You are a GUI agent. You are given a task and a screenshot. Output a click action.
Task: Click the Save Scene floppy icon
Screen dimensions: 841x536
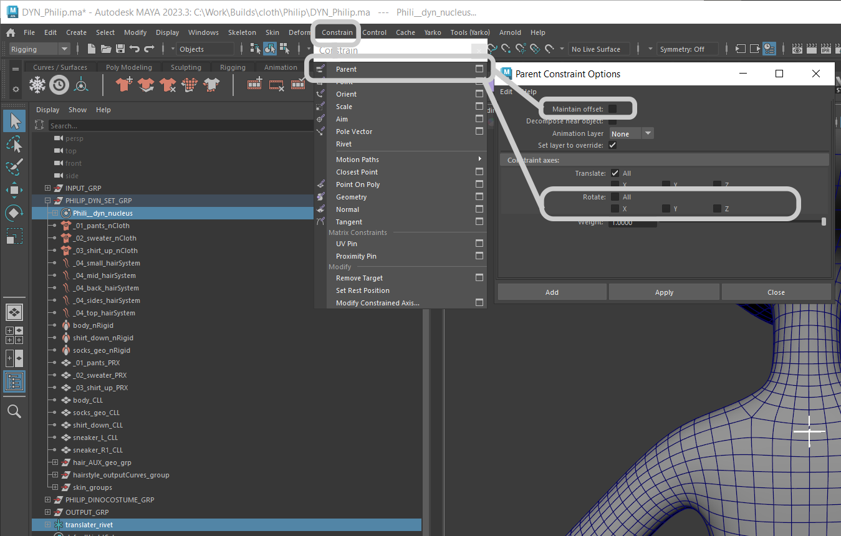(120, 49)
